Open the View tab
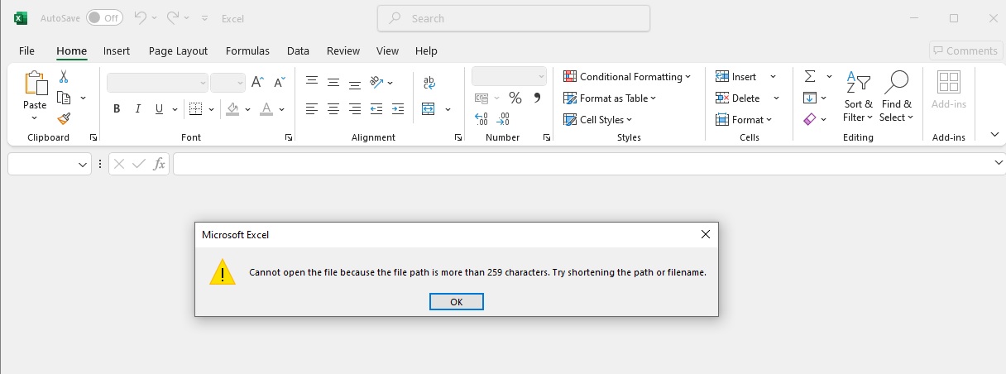Screen dimensions: 1006x374 click(387, 50)
